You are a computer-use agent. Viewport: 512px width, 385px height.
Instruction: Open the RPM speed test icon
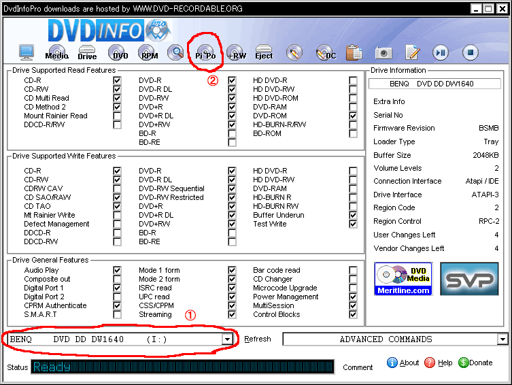tap(148, 52)
